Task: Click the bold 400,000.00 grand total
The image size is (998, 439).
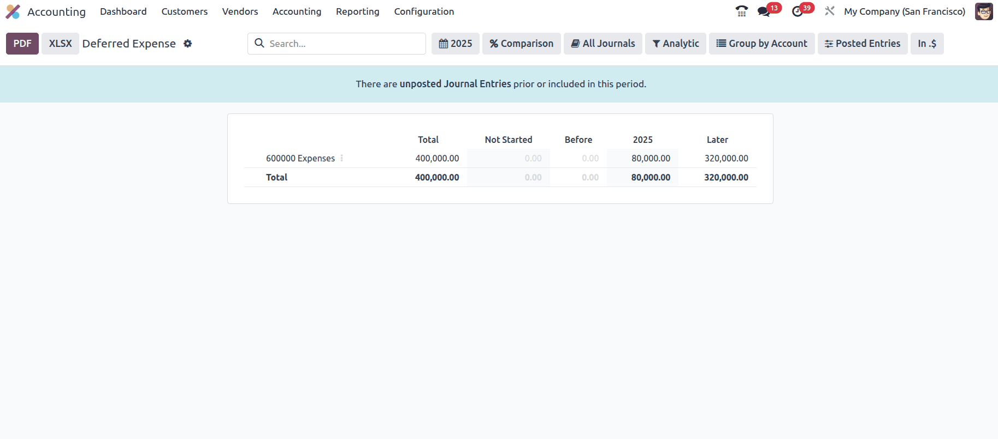Action: click(437, 177)
